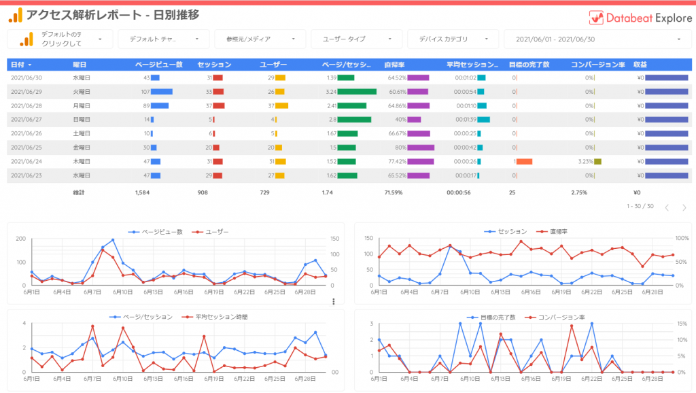Image resolution: width=696 pixels, height=393 pixels.
Task: Open the date range picker 2021/06/01 - 2021/06/30
Action: point(597,39)
